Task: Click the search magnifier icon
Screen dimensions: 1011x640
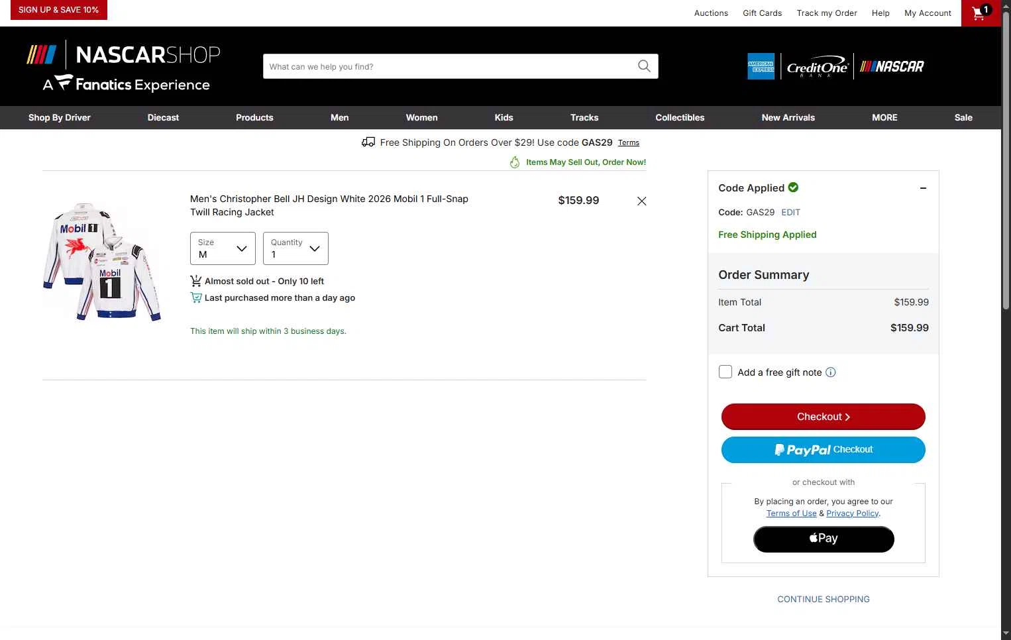Action: (x=644, y=66)
